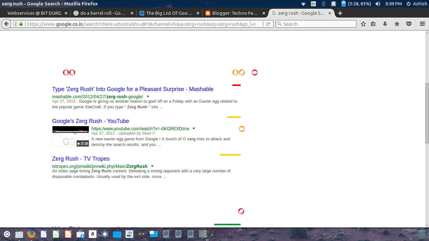The width and height of the screenshot is (429, 241).
Task: Launch LibreOffice Calc from the dock
Action: (56, 234)
